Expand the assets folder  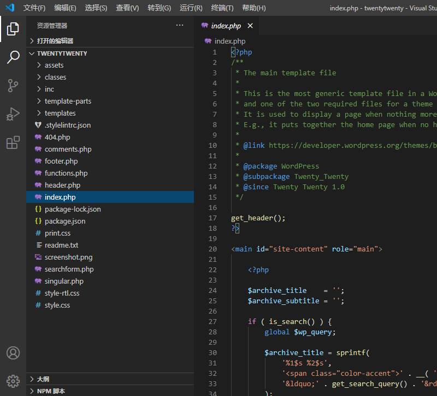pyautogui.click(x=110, y=65)
